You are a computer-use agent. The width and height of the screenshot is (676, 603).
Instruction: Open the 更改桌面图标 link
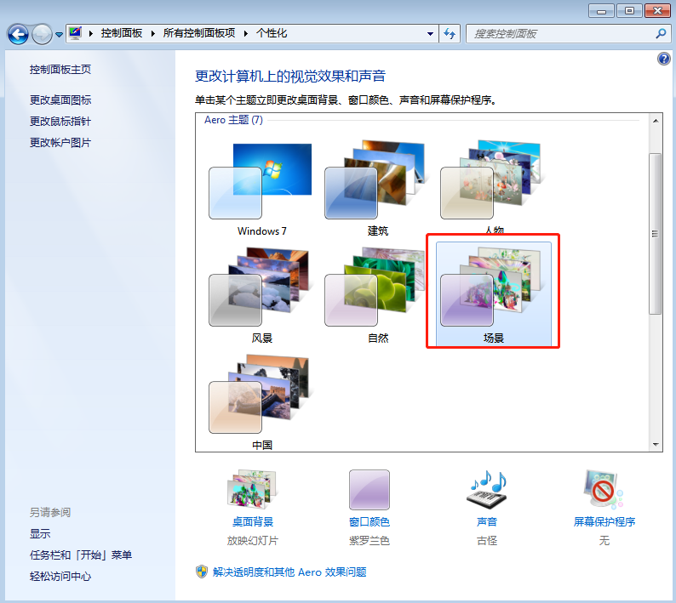(x=60, y=100)
